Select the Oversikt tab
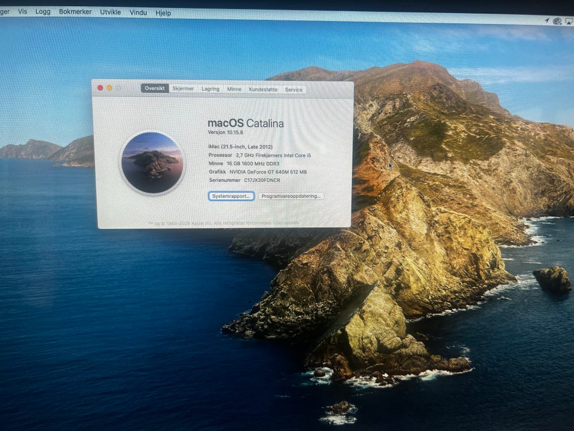The width and height of the screenshot is (574, 431). [x=155, y=89]
